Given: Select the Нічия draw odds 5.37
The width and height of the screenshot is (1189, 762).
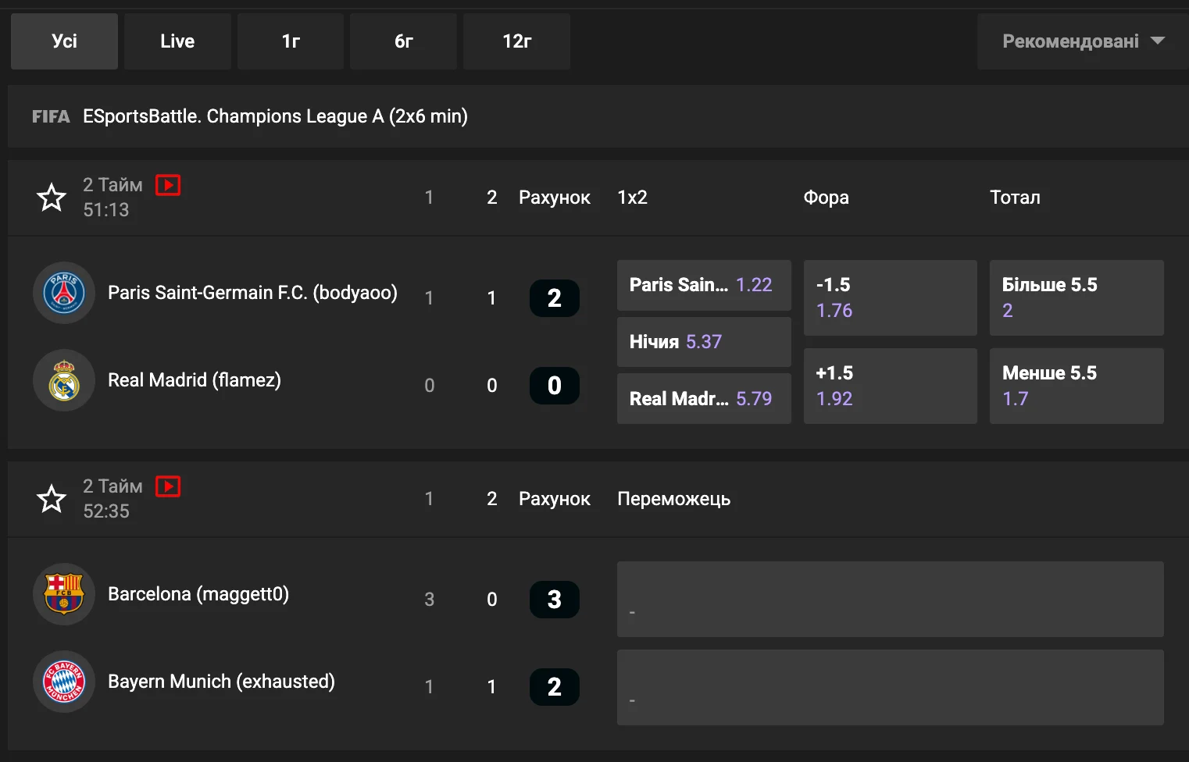Looking at the screenshot, I should 703,342.
